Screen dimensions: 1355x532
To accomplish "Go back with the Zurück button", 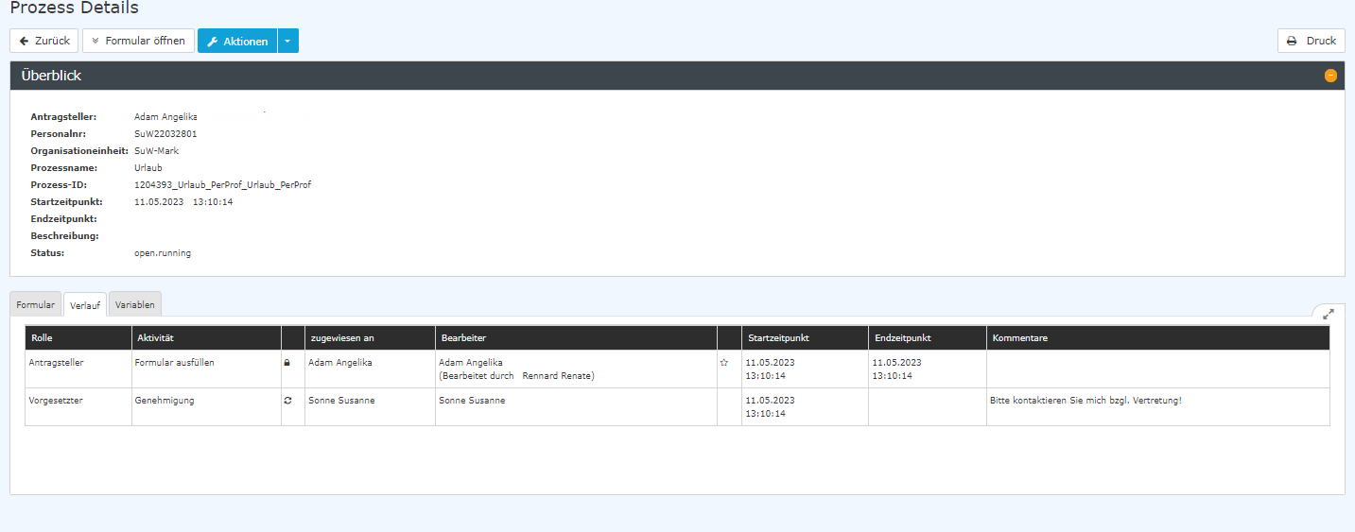I will pyautogui.click(x=43, y=41).
